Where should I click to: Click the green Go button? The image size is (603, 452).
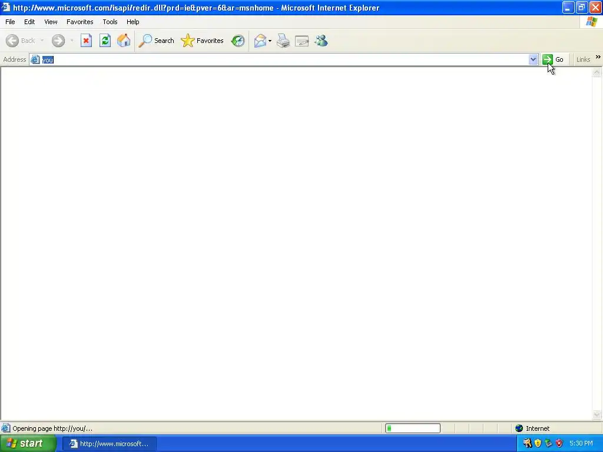pos(553,59)
